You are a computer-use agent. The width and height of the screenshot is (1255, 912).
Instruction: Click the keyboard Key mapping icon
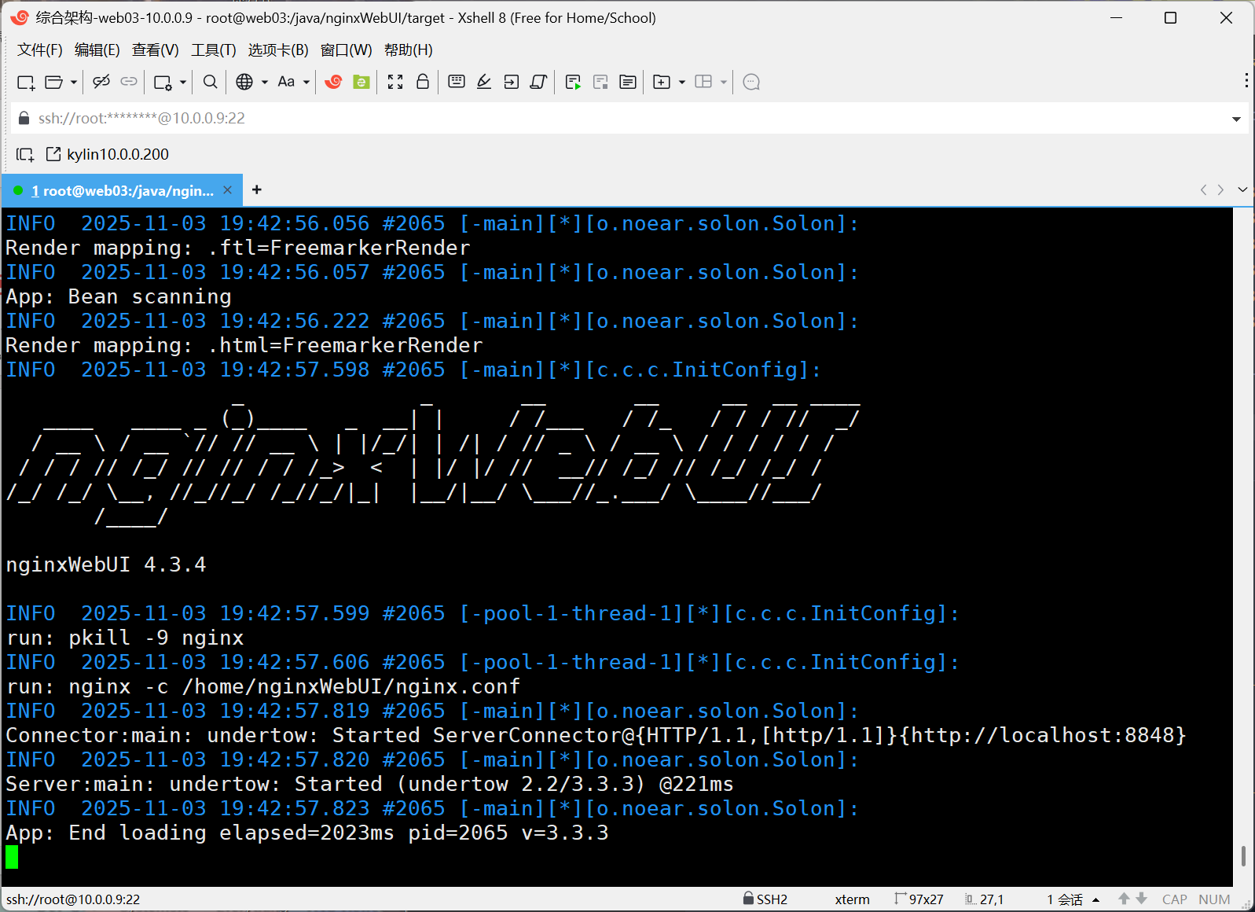click(457, 82)
